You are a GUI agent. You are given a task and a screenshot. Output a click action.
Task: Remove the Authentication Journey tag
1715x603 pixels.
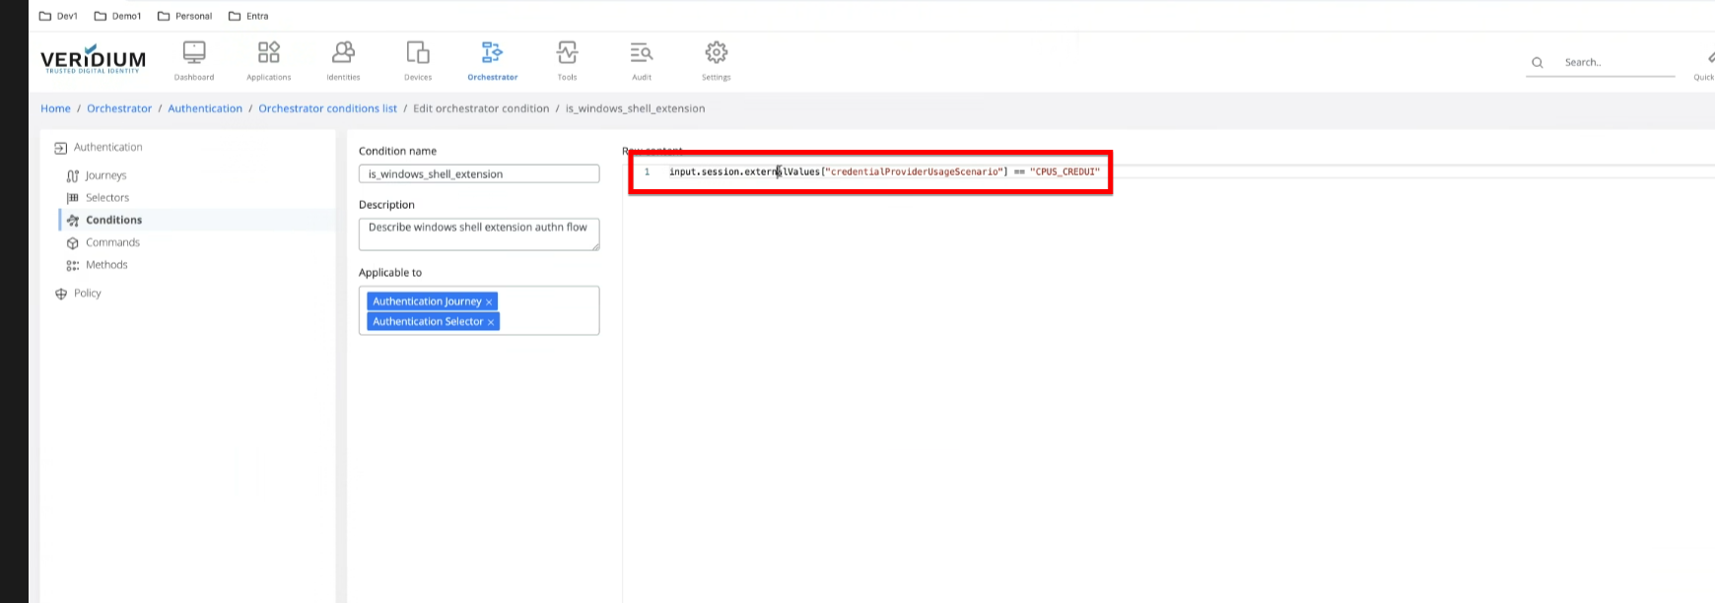[489, 302]
